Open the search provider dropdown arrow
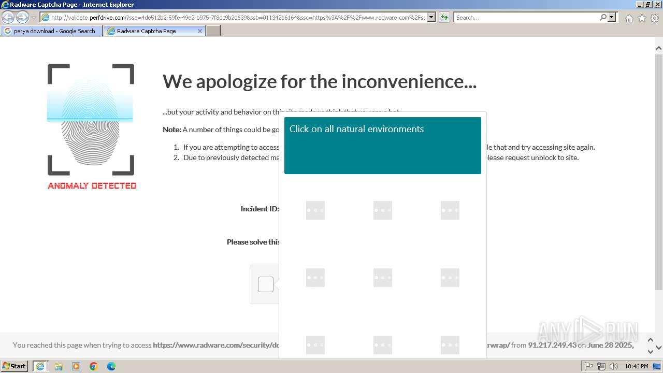This screenshot has height=373, width=663. (612, 17)
